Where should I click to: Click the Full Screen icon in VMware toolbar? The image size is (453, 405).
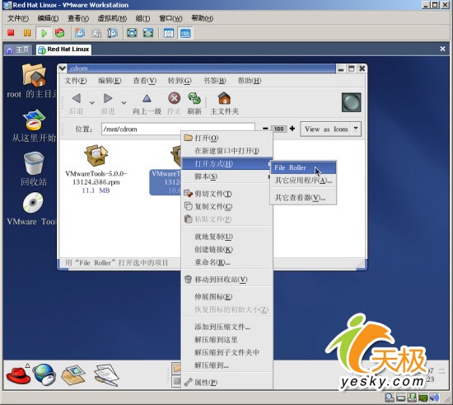pyautogui.click(x=132, y=33)
